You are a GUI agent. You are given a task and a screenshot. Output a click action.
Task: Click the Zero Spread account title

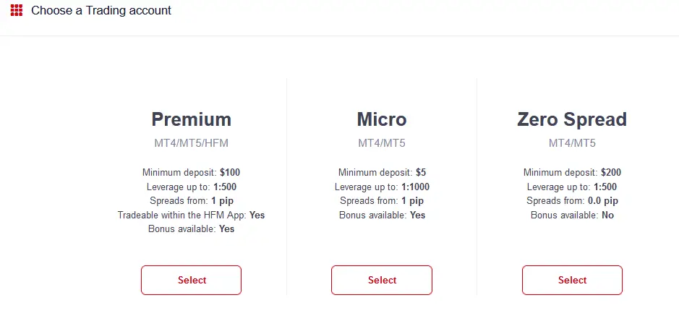point(572,119)
